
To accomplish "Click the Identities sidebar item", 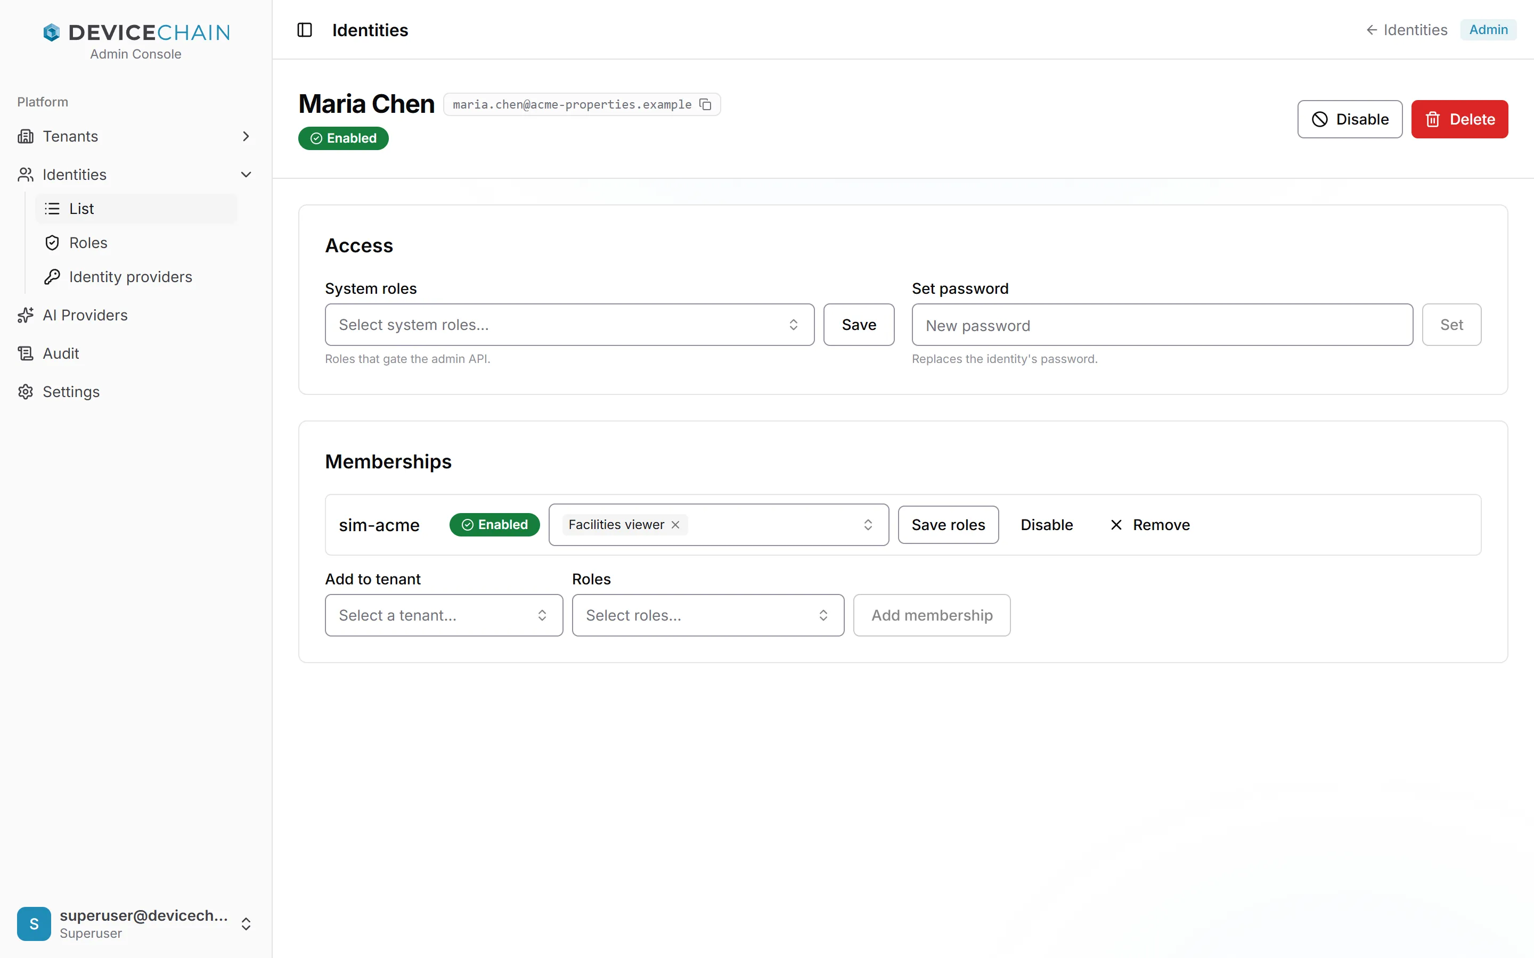I will [135, 174].
